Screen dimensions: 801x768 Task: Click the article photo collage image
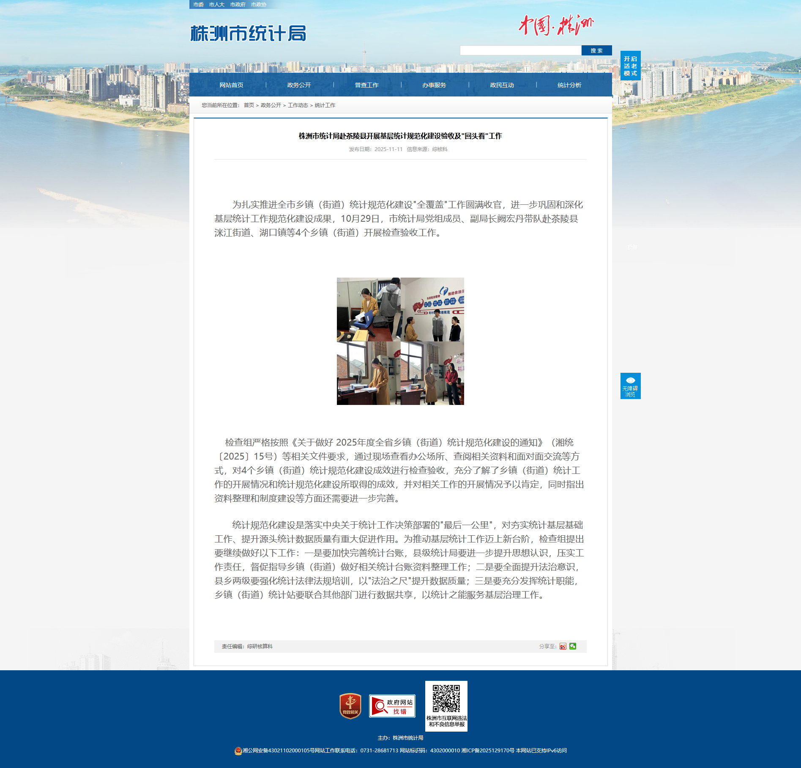click(400, 341)
